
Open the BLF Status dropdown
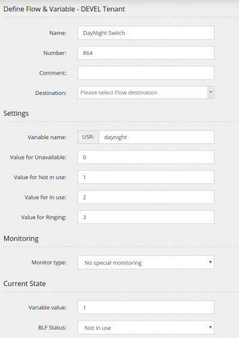[x=146, y=328]
